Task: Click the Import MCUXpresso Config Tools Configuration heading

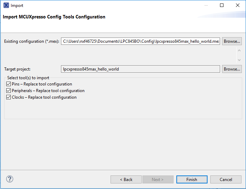Action: [54, 17]
